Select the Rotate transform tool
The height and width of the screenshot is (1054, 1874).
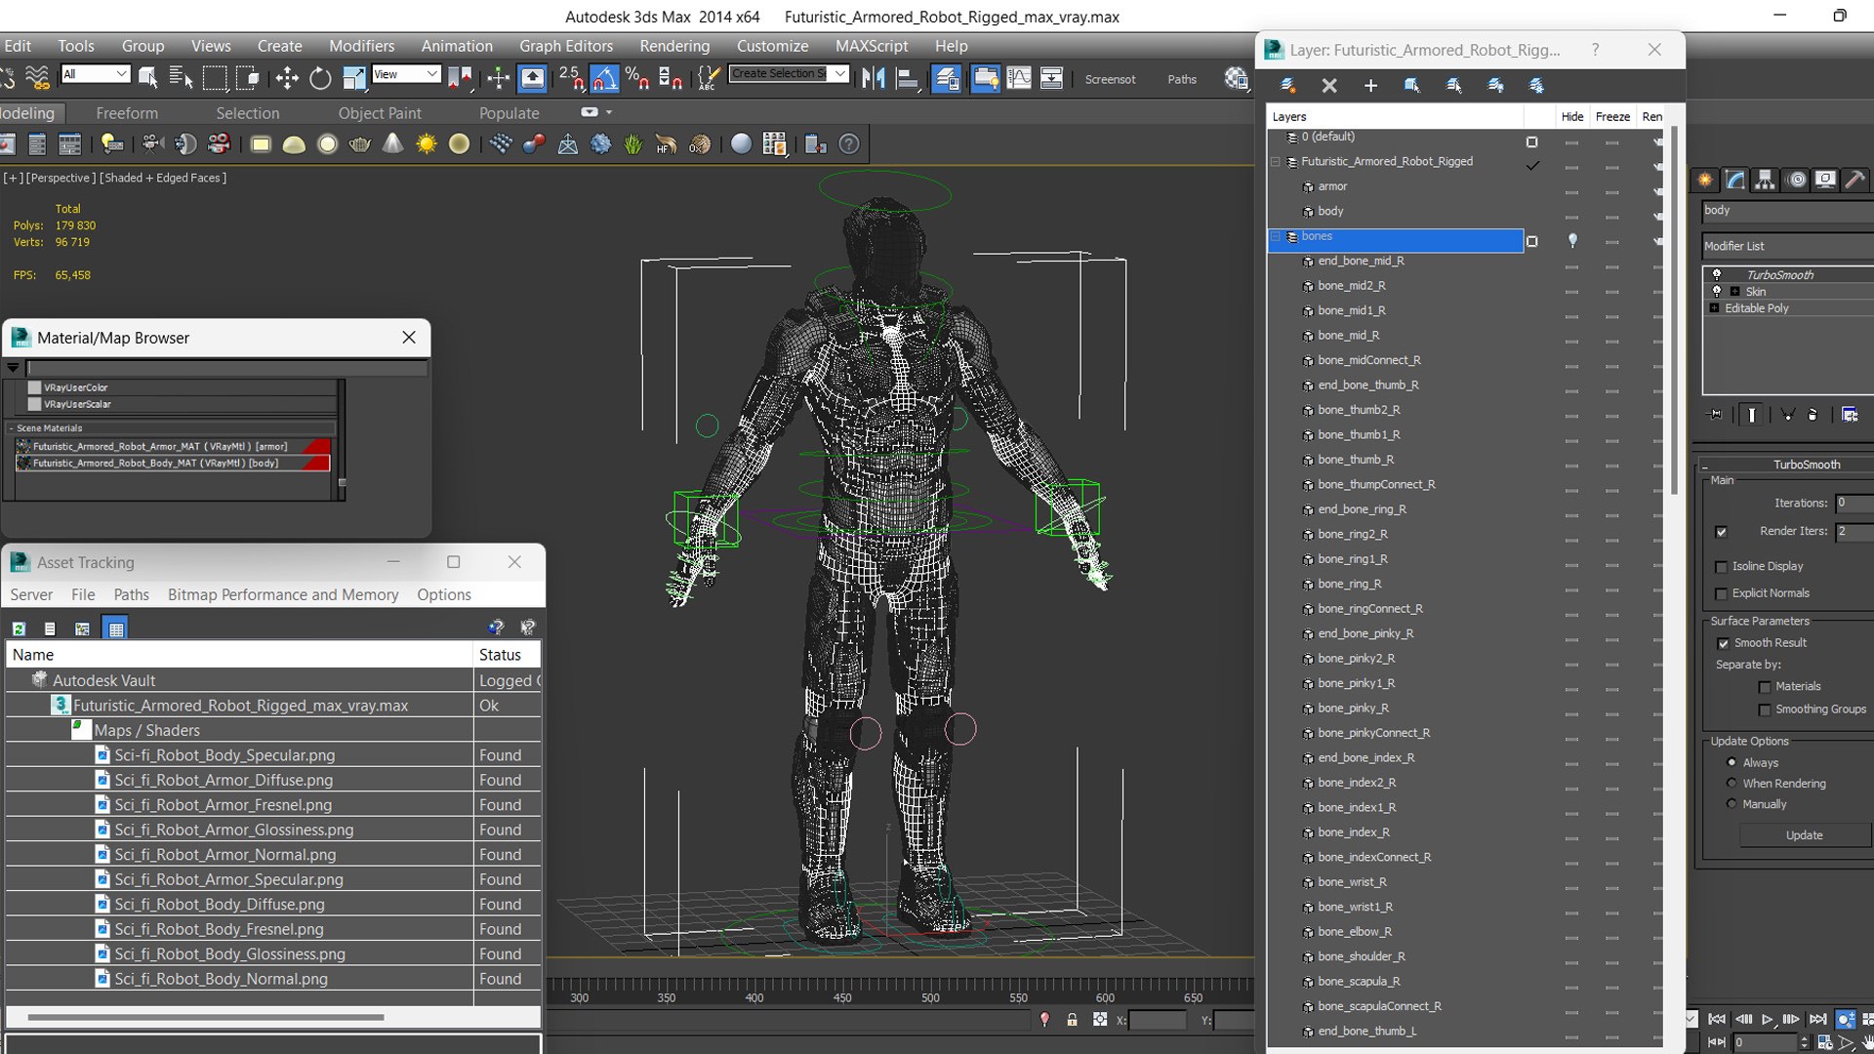320,78
